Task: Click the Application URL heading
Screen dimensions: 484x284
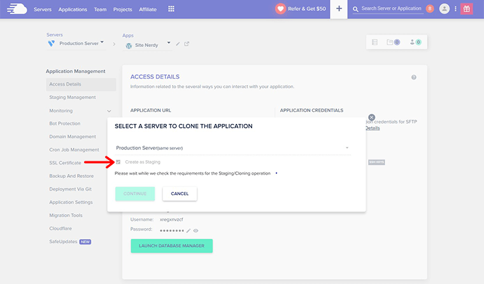Action: (151, 111)
